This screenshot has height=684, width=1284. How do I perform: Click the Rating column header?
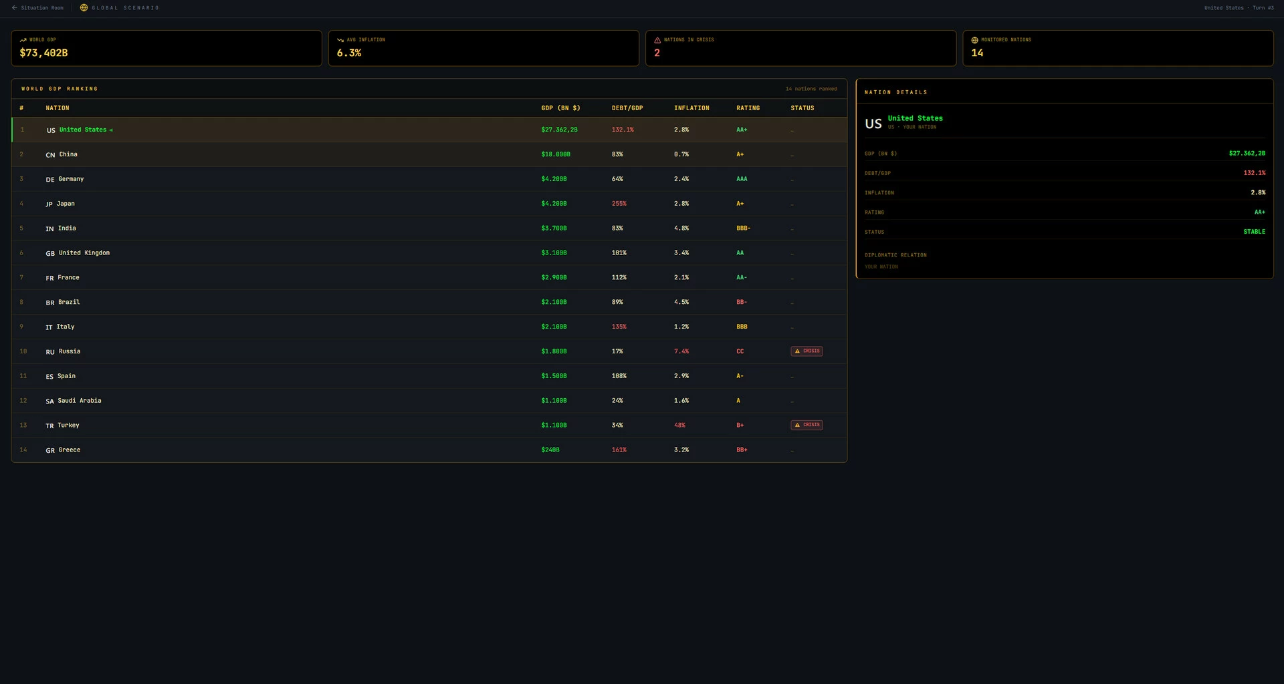[x=748, y=108]
